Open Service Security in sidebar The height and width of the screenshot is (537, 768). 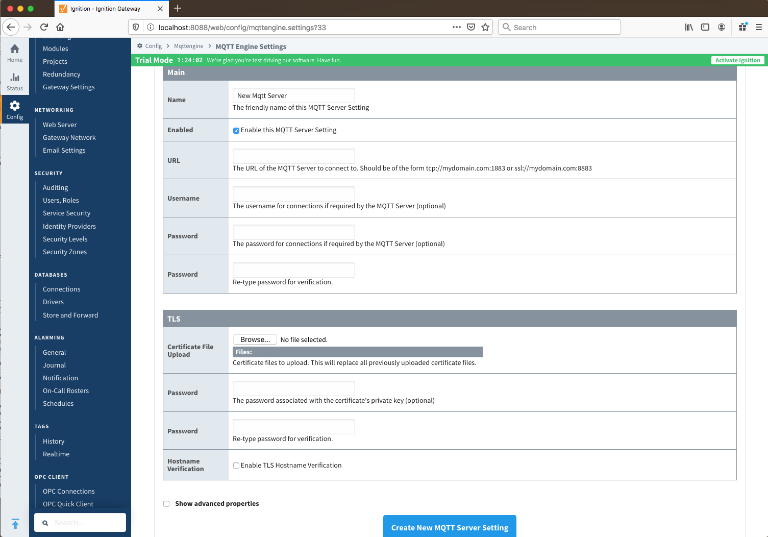pos(67,213)
